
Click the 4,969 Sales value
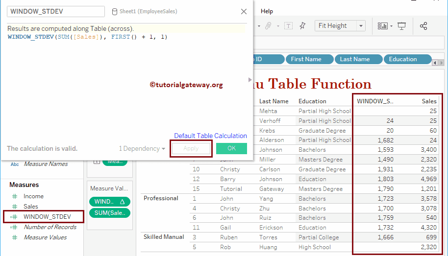click(x=428, y=179)
